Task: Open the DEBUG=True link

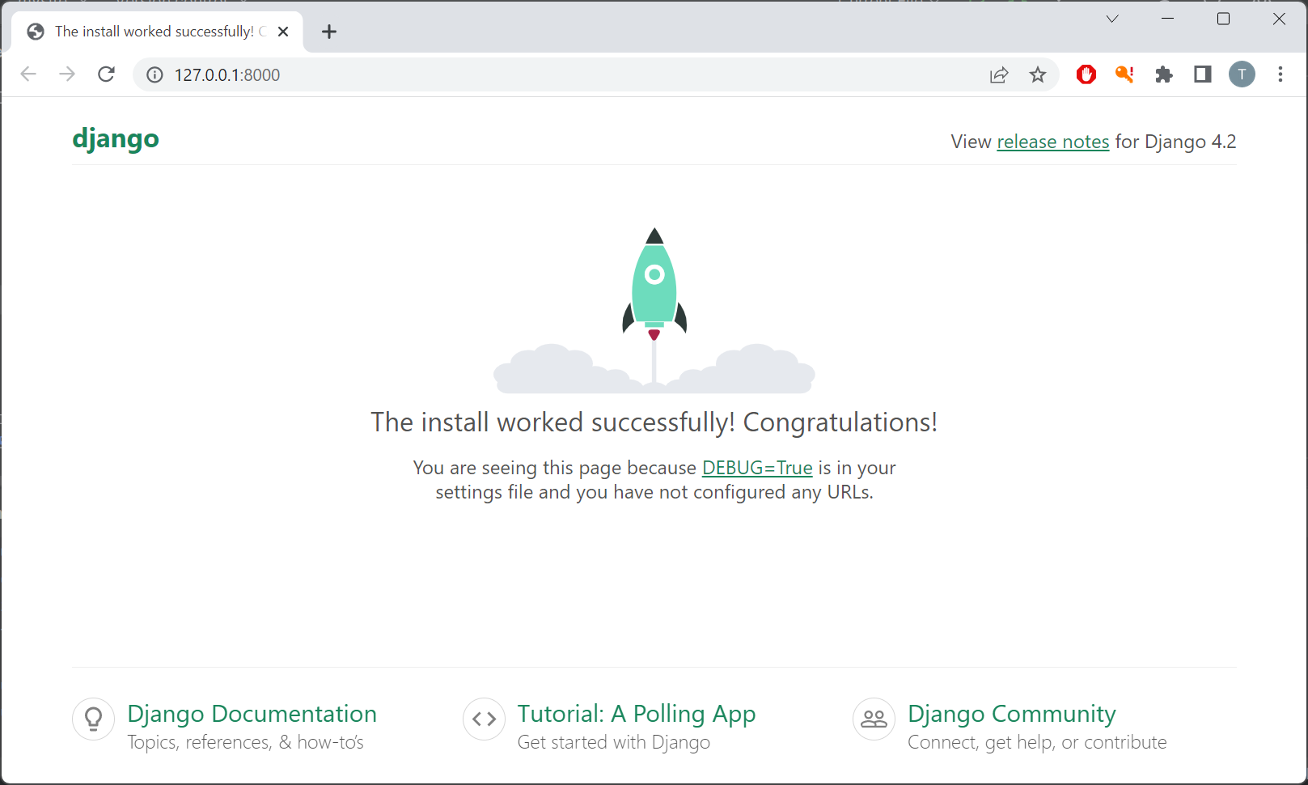Action: coord(757,468)
